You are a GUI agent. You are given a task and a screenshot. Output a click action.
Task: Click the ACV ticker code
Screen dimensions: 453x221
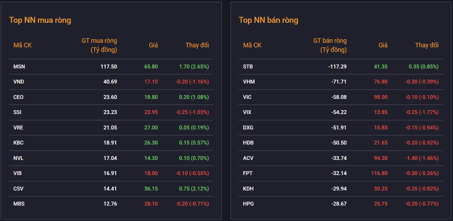pyautogui.click(x=248, y=158)
